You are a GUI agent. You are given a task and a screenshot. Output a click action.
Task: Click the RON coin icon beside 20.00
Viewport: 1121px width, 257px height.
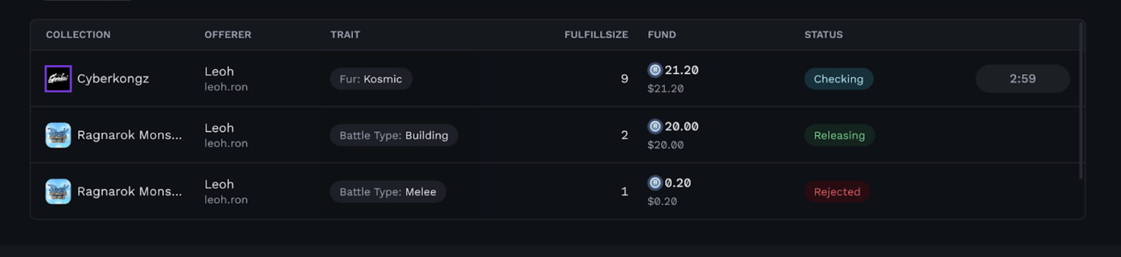655,126
